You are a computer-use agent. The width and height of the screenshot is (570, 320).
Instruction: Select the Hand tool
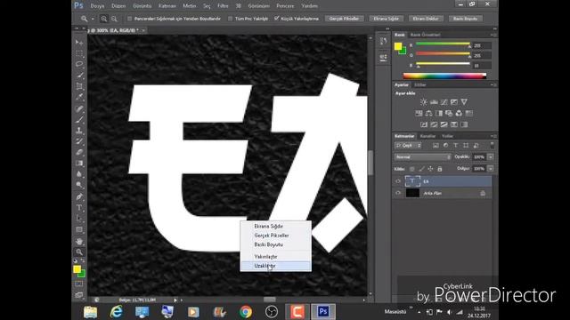(x=79, y=241)
